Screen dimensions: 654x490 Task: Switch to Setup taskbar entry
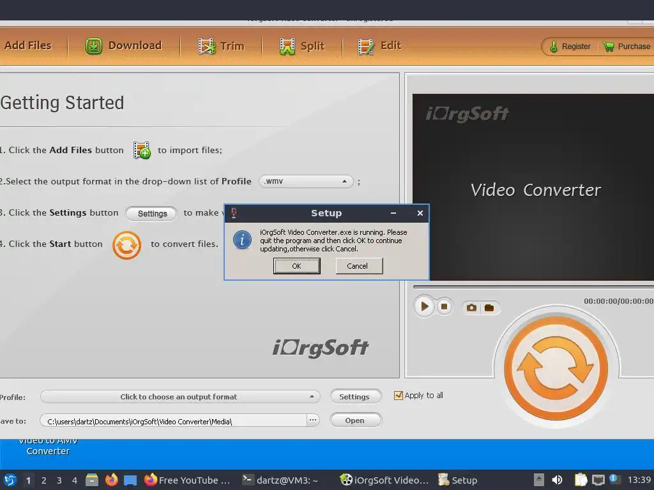tap(457, 480)
